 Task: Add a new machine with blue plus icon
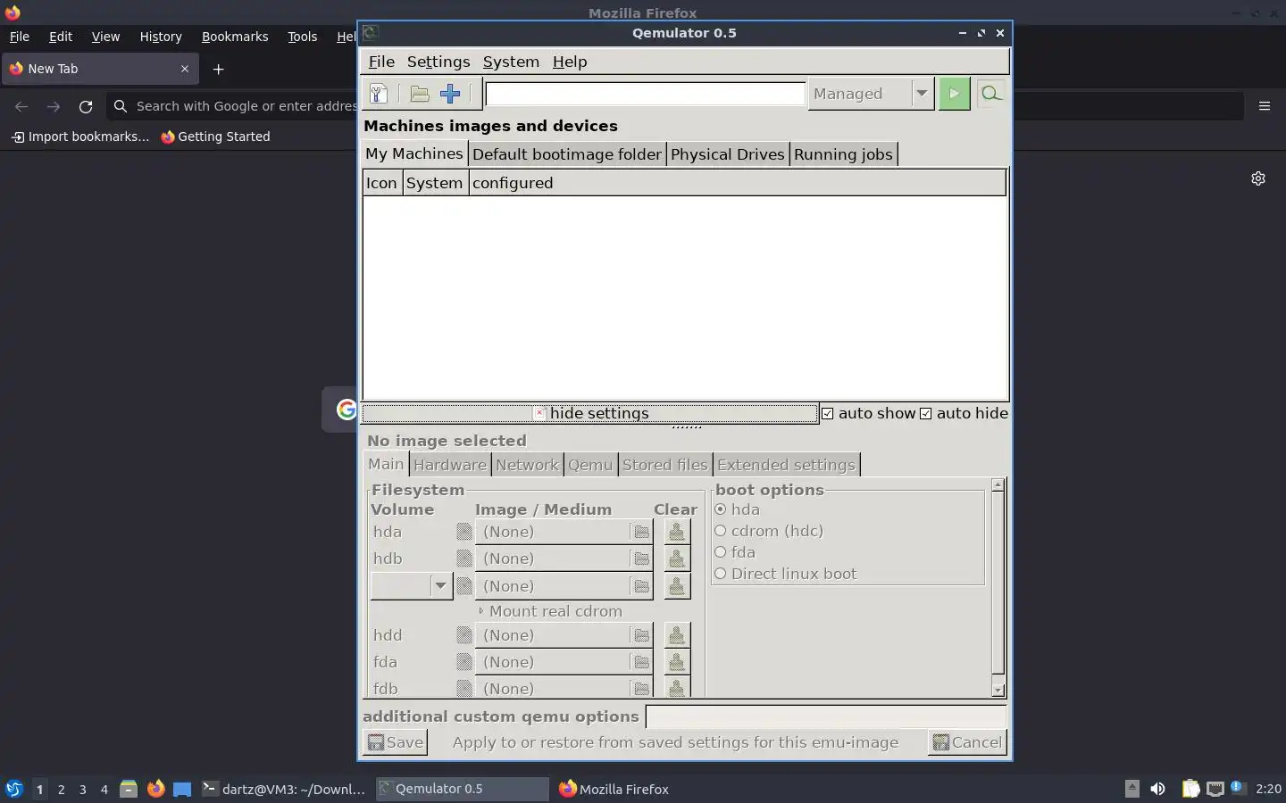(450, 94)
